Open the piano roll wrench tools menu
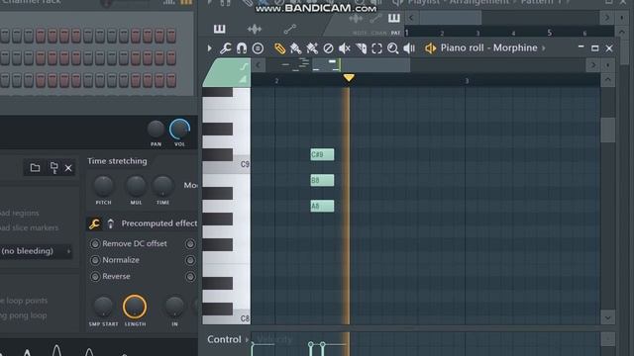 (x=225, y=48)
